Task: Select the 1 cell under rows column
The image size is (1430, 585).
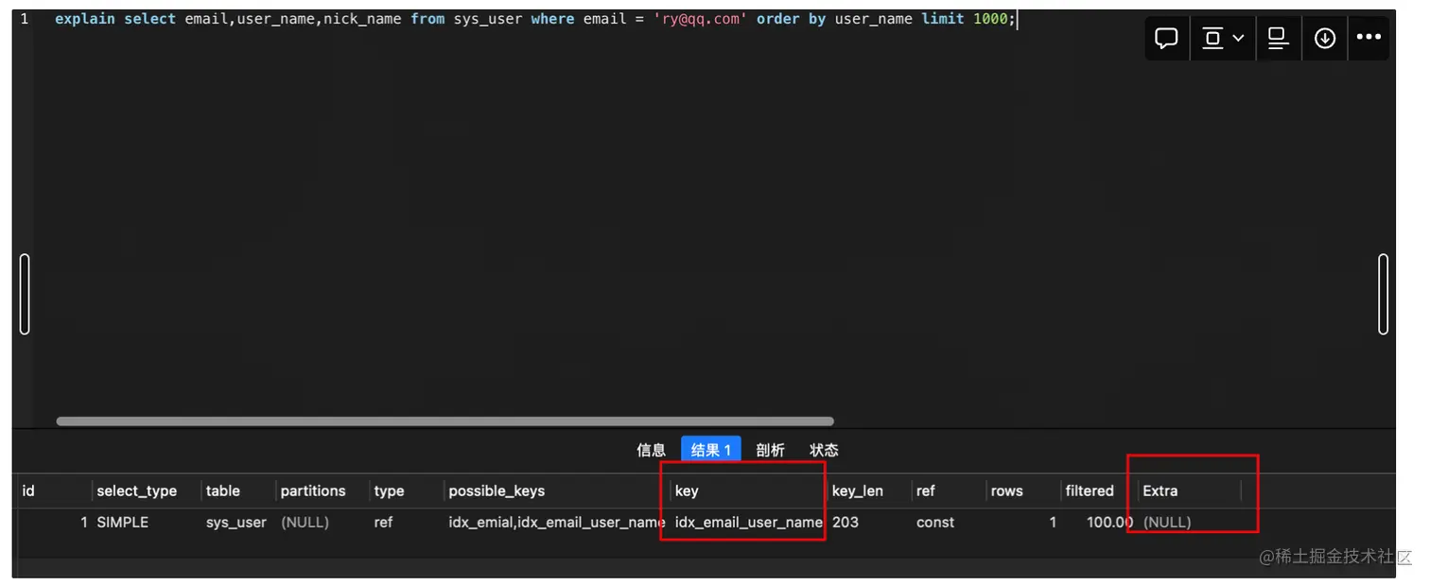Action: [1053, 522]
